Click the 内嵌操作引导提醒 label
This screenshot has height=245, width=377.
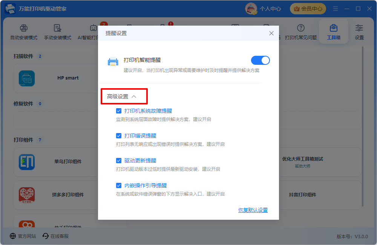coord(146,185)
